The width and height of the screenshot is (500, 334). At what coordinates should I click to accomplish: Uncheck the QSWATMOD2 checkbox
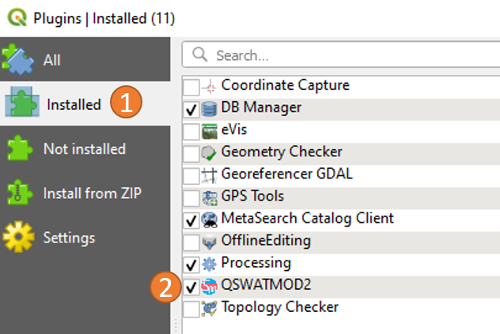[x=191, y=287]
